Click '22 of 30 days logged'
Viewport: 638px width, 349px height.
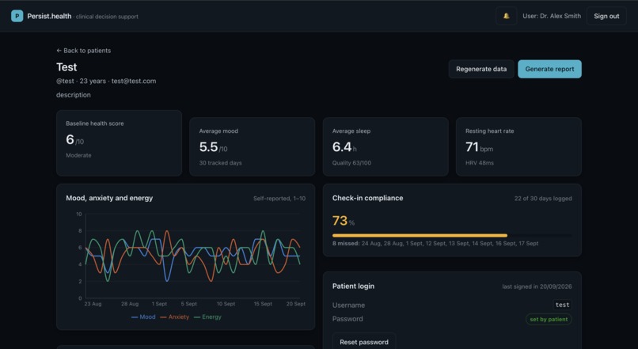tap(543, 199)
